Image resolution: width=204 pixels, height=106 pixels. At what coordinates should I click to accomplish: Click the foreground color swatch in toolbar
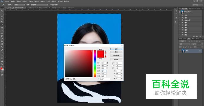pos(1,68)
